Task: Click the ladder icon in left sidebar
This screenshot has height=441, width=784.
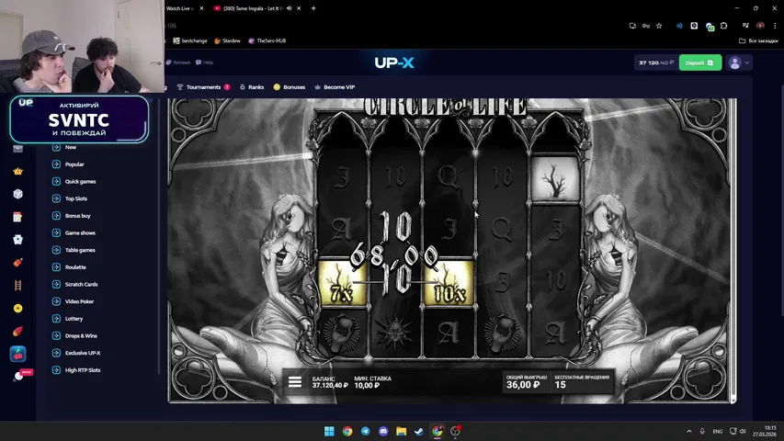Action: click(x=17, y=286)
